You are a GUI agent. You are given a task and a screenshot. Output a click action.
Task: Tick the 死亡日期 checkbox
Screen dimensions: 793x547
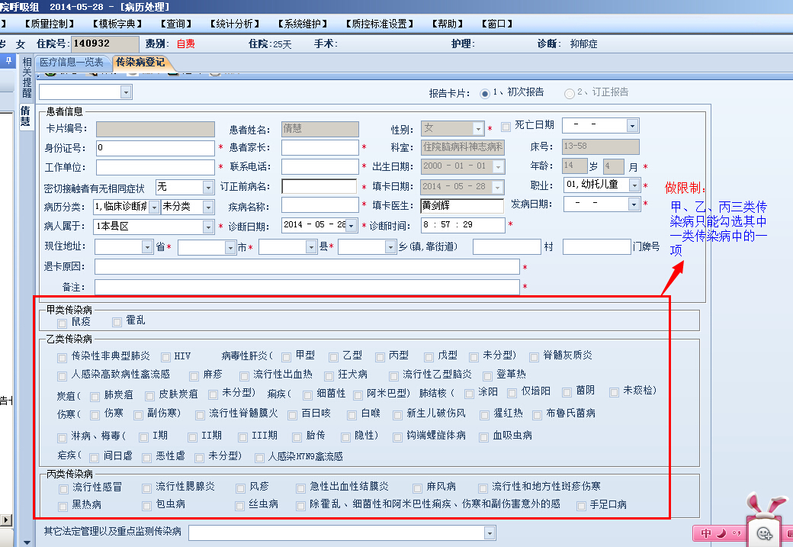pyautogui.click(x=506, y=127)
